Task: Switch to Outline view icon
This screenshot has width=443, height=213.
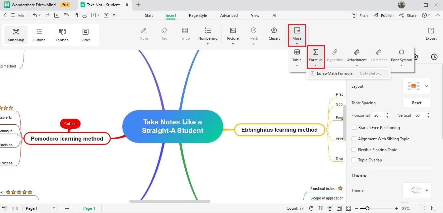Action: pyautogui.click(x=39, y=32)
